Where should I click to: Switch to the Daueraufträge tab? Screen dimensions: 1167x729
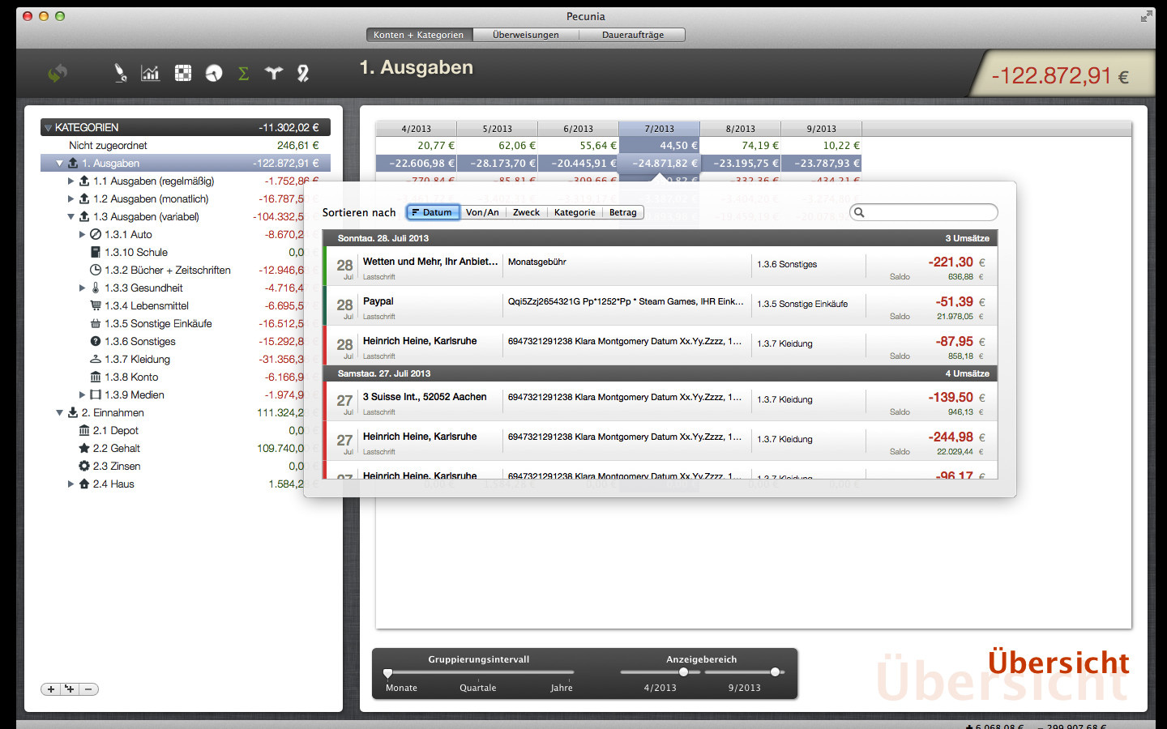633,35
